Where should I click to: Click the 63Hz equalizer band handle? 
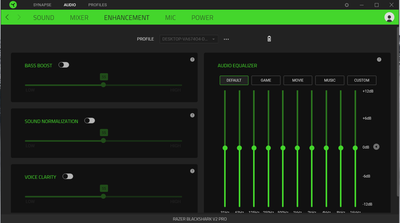(239, 148)
